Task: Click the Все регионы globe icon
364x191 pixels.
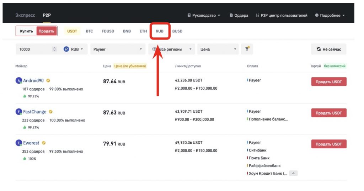Action: point(154,49)
